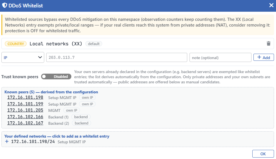Image resolution: width=276 pixels, height=159 pixels.
Task: Add network 172.16.101.198/24 as a whitelist entry
Action: (33, 142)
